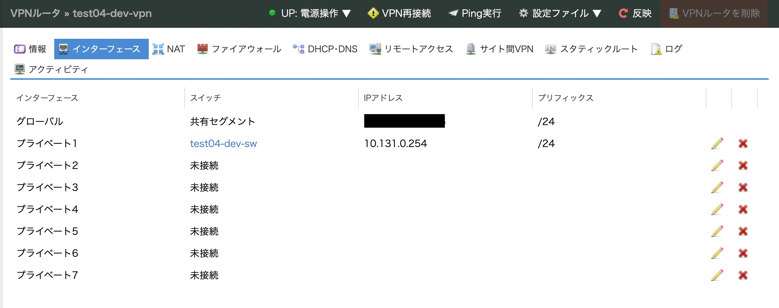Click the スイッチ column header
Screen dimensions: 779x308
(206, 98)
